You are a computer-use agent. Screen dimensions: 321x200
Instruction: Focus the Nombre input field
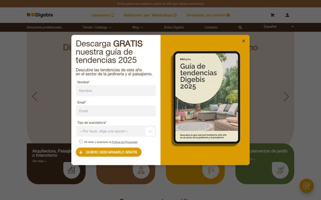[116, 91]
